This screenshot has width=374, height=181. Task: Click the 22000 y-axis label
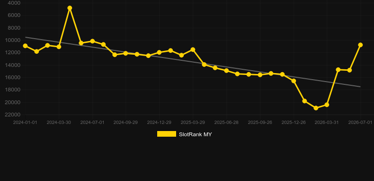point(13,115)
